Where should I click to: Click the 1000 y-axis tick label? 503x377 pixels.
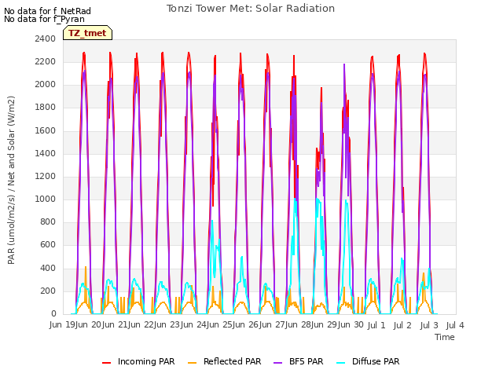[46, 199]
